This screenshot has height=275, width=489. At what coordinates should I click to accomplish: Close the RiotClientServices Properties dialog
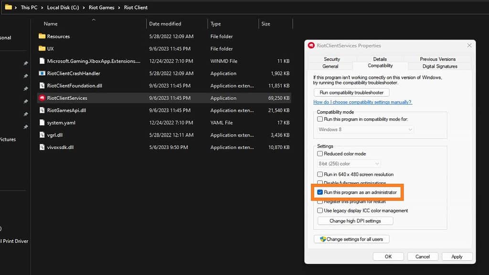[x=469, y=45]
